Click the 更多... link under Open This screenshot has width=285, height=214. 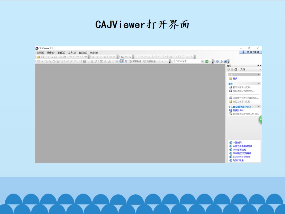click(x=236, y=78)
